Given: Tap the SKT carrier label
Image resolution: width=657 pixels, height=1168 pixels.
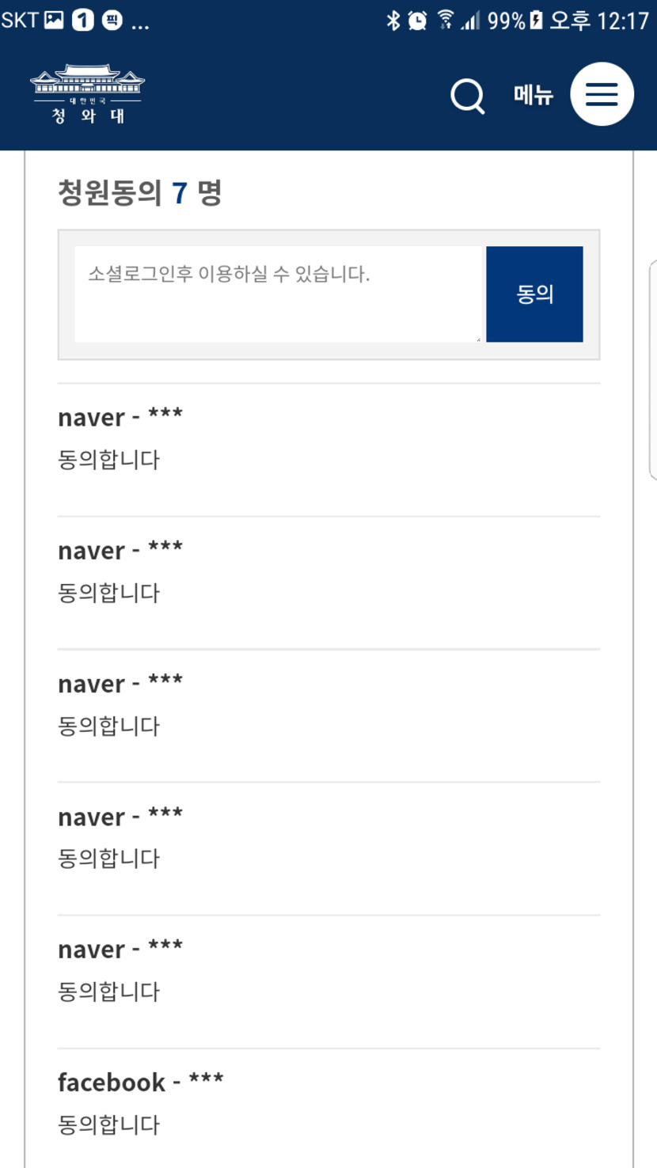Looking at the screenshot, I should pos(20,21).
